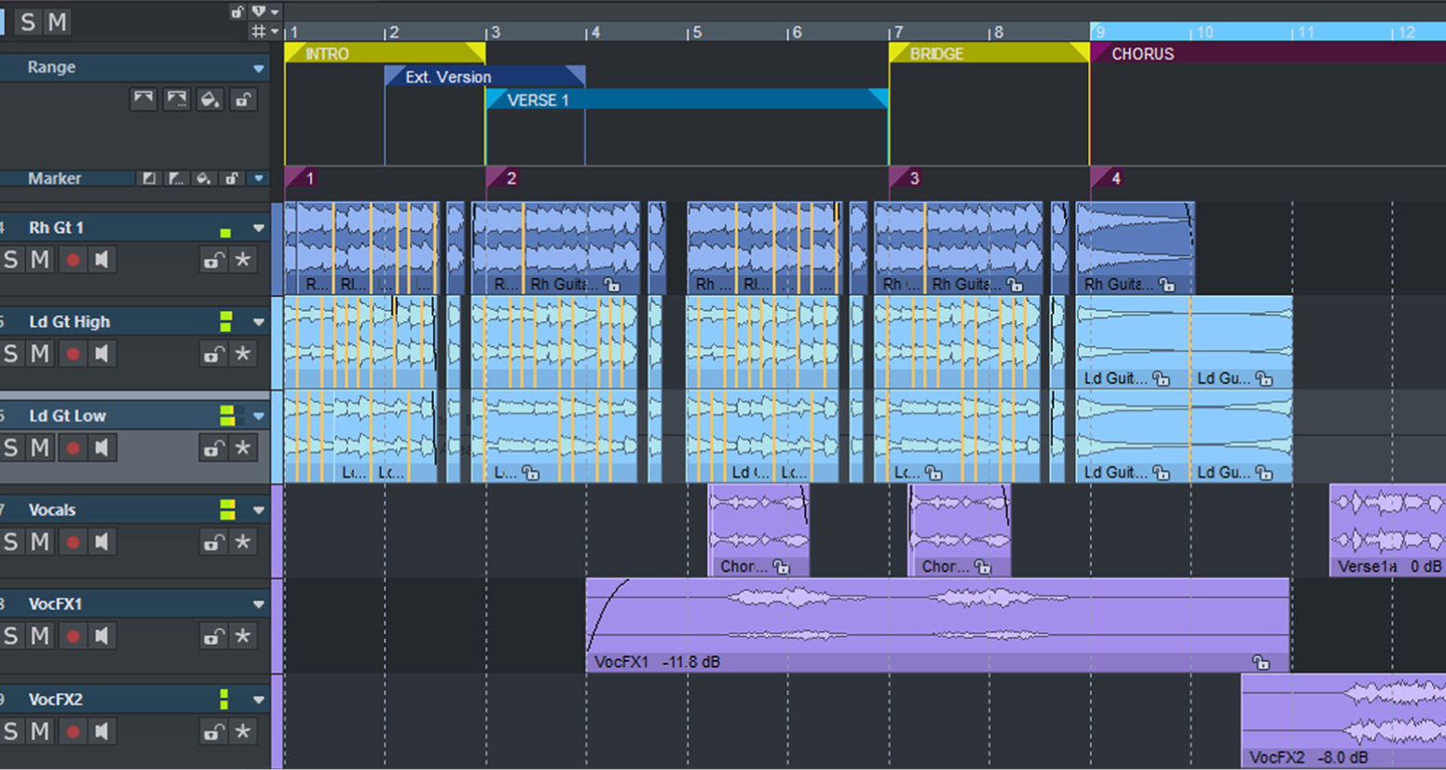Image resolution: width=1446 pixels, height=770 pixels.
Task: Open the VocFX1 track menu arrow
Action: pos(258,604)
